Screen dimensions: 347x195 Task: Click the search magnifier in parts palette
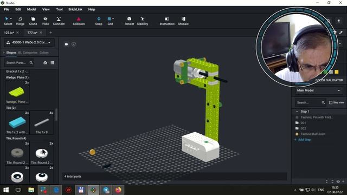(x=31, y=63)
